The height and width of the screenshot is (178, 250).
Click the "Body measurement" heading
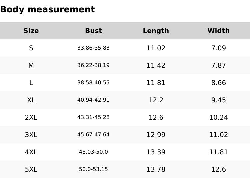point(47,10)
